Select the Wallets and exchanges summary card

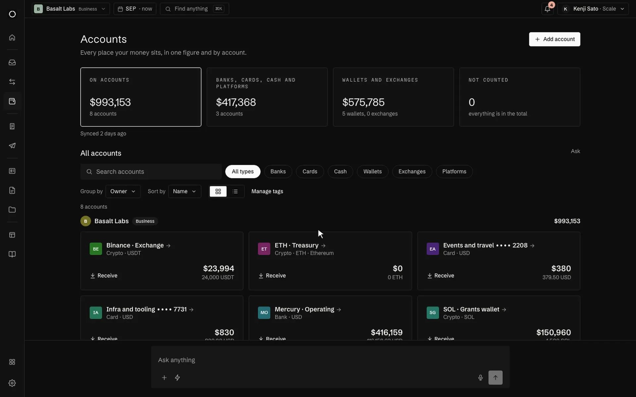pyautogui.click(x=393, y=97)
